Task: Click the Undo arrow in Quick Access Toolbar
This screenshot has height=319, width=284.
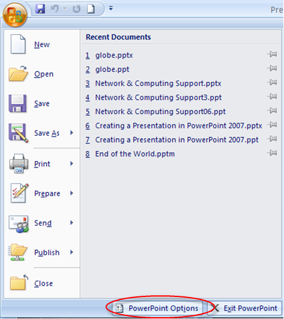Action: 55,9
